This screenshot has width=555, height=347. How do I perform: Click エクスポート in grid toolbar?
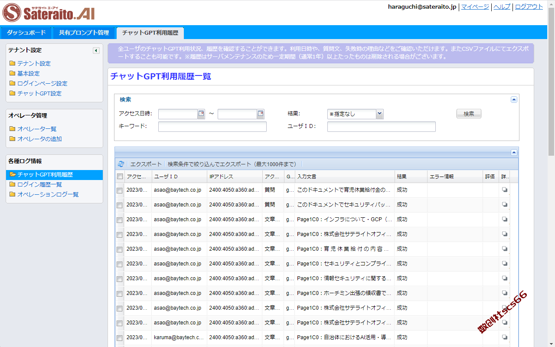[x=146, y=164]
